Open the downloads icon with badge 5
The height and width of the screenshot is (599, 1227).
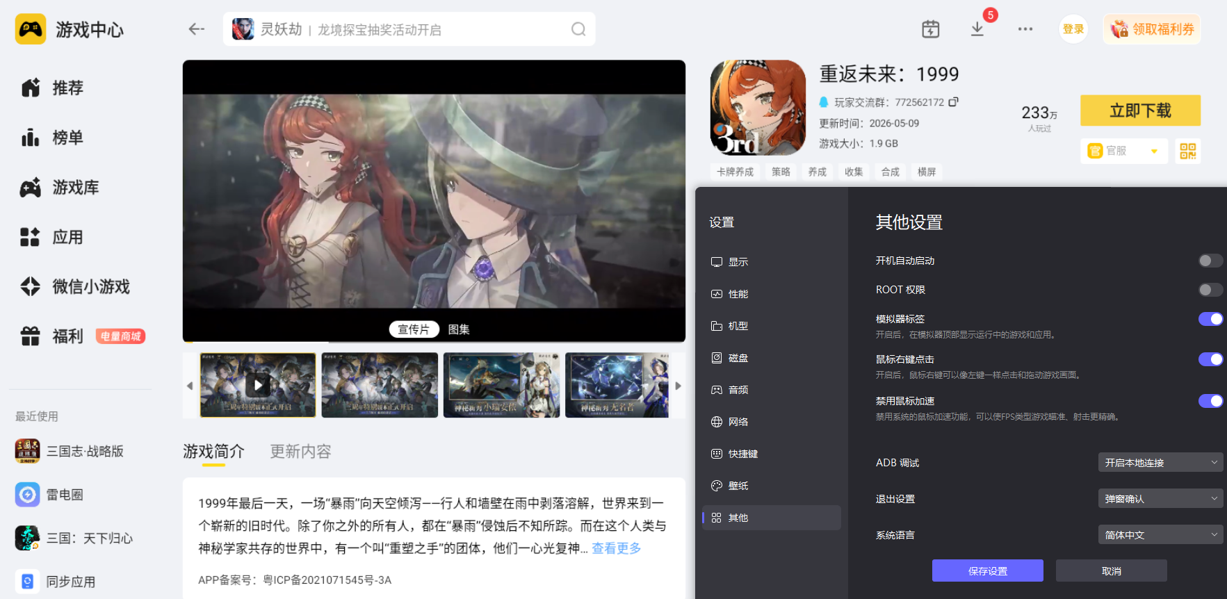(x=977, y=29)
